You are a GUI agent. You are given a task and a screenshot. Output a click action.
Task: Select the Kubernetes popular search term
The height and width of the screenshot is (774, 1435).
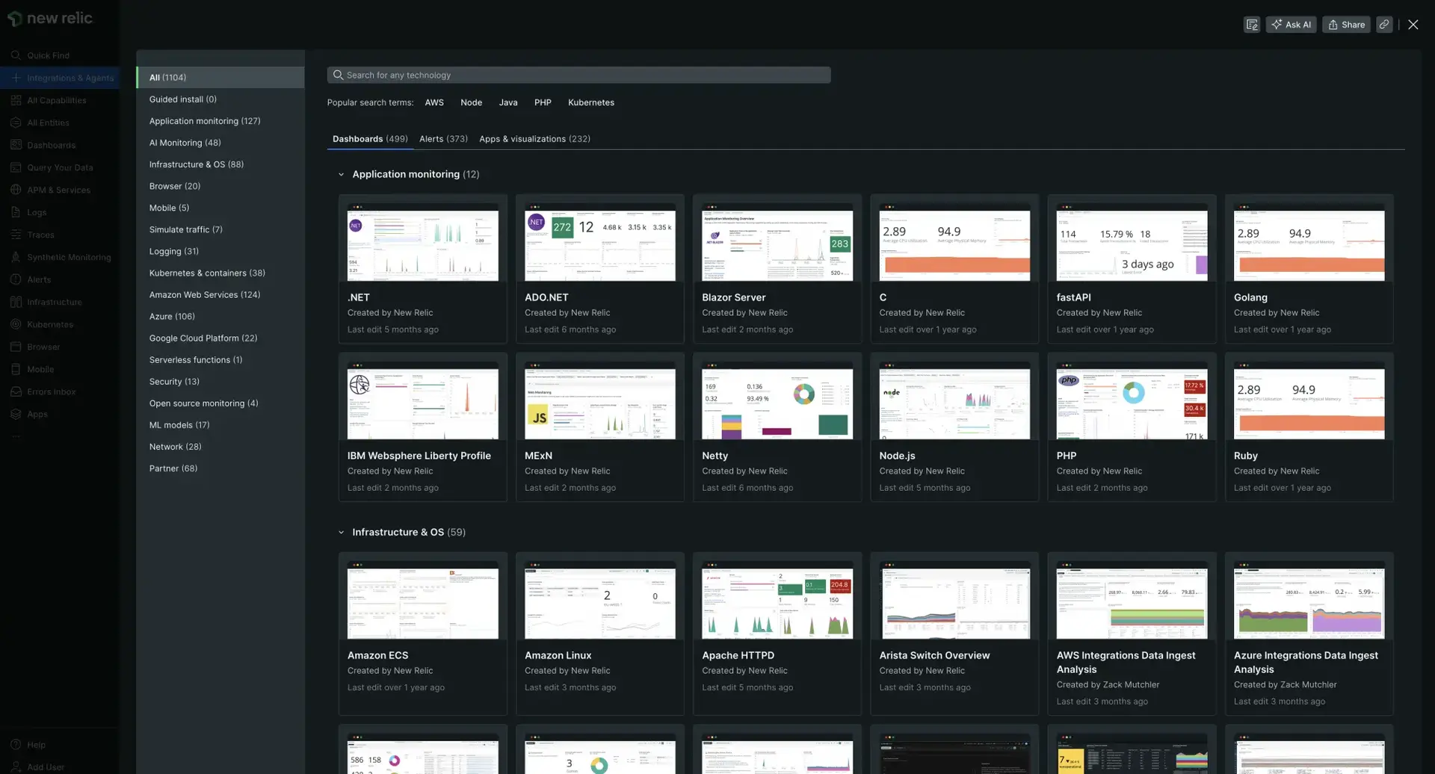(590, 103)
